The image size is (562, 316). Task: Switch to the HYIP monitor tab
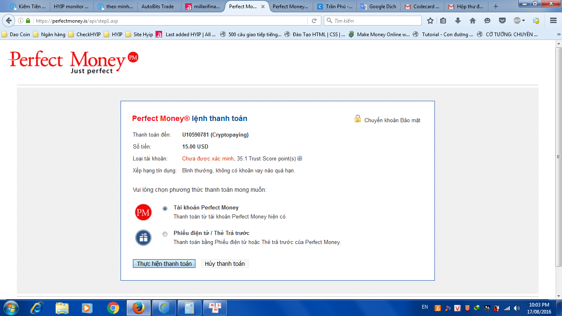click(x=71, y=7)
